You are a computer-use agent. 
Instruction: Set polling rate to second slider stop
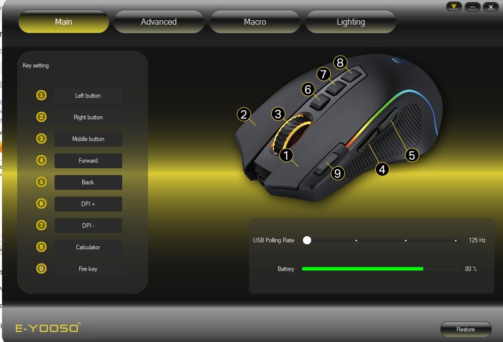(356, 240)
